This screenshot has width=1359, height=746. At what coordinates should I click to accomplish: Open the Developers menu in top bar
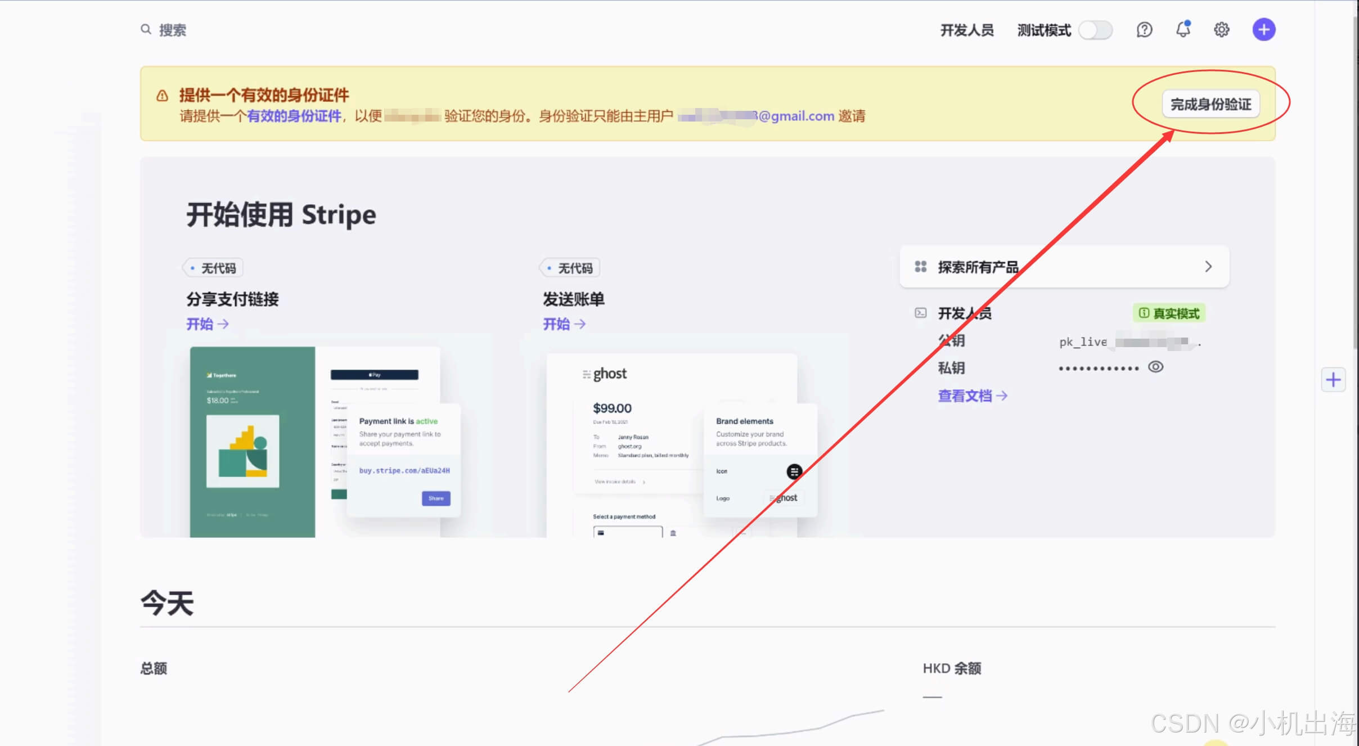point(967,30)
